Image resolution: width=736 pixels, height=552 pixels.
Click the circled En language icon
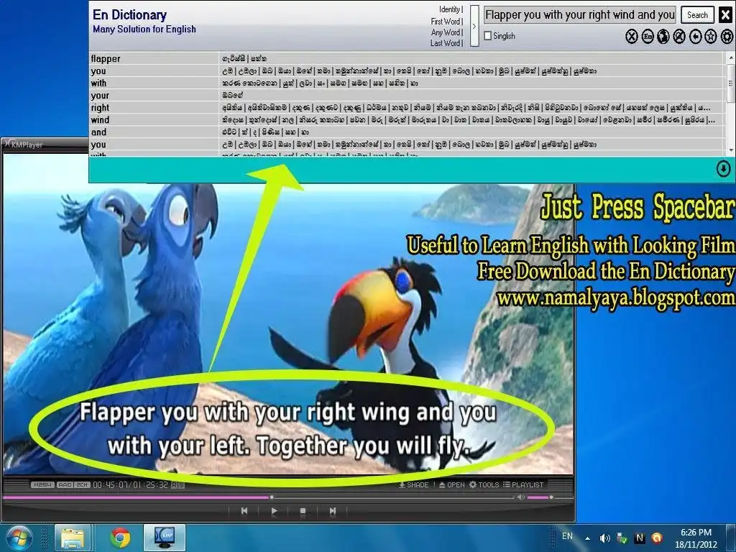[x=648, y=36]
